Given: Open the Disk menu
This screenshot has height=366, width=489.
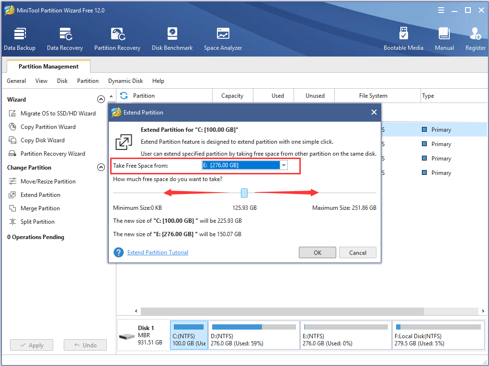Looking at the screenshot, I should (x=62, y=81).
